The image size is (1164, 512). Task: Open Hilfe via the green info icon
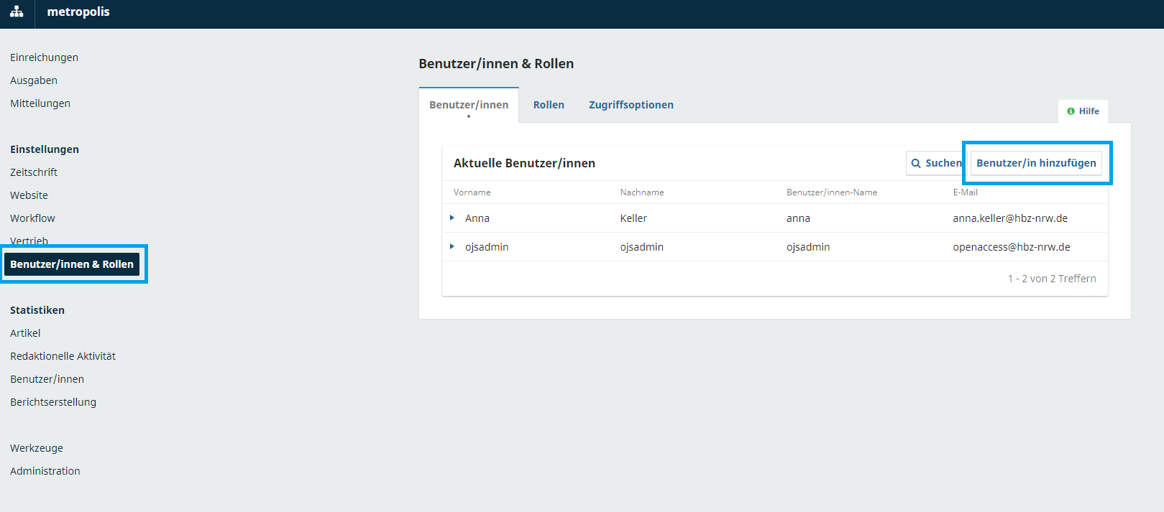[1071, 111]
